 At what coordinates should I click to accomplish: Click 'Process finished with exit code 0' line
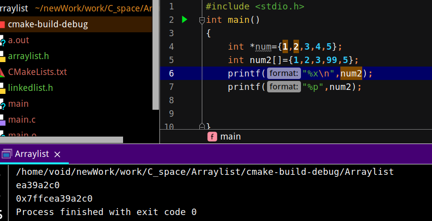(x=106, y=212)
